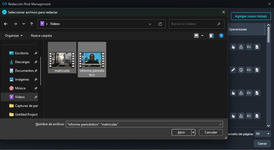Open the Abrir button's split arrow
Viewport: 274px width, 150px height.
pyautogui.click(x=193, y=132)
